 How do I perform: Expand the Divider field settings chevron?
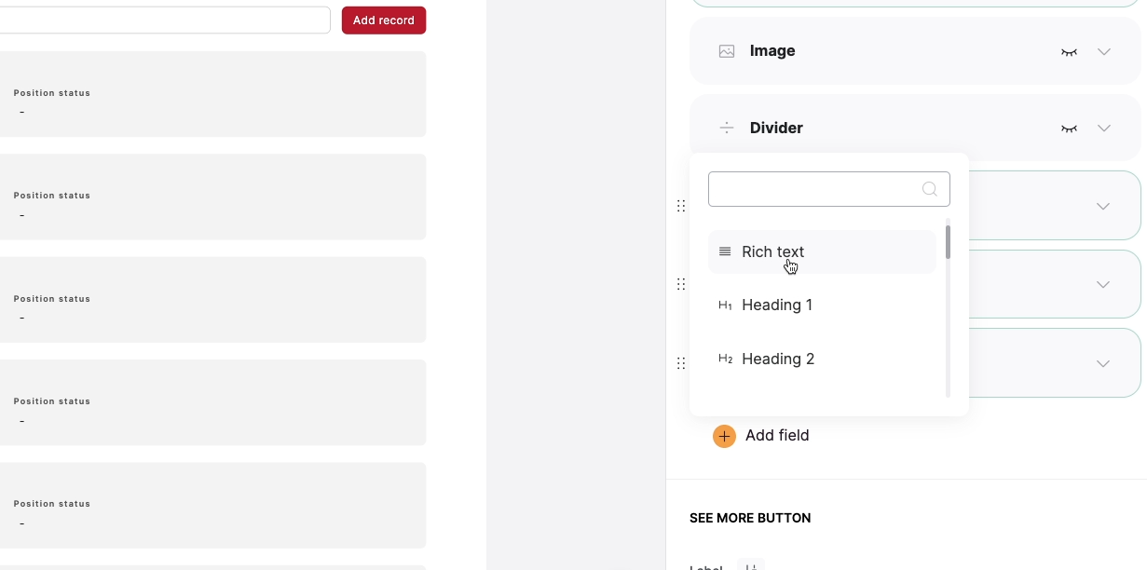(x=1104, y=129)
